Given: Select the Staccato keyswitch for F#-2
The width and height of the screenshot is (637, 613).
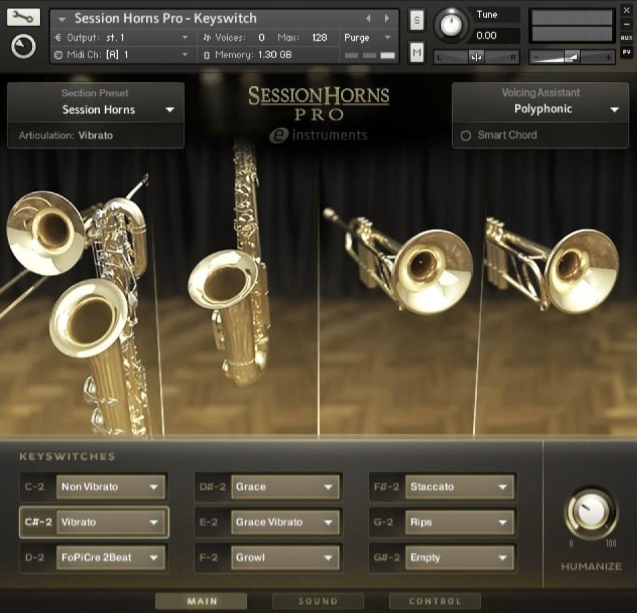Looking at the screenshot, I should tap(459, 486).
